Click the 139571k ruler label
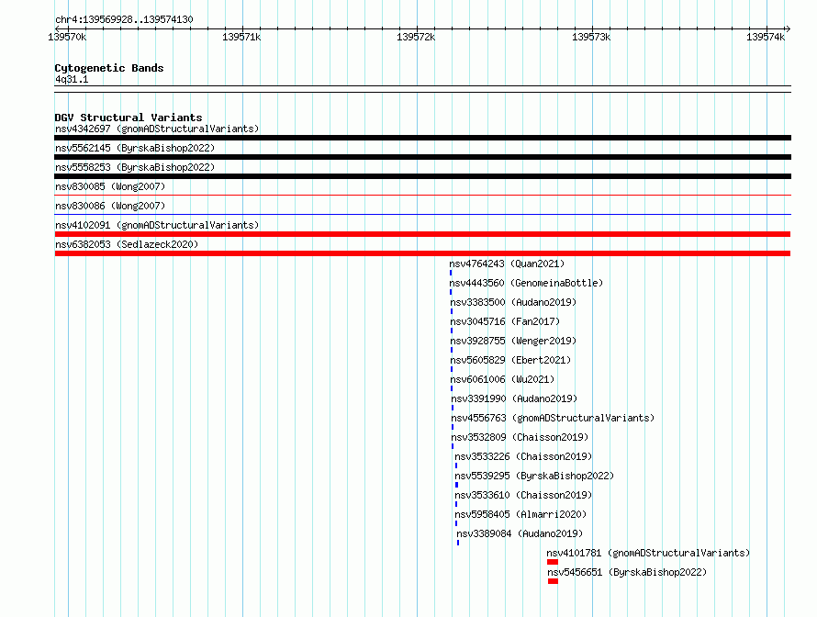The image size is (817, 617). [241, 37]
